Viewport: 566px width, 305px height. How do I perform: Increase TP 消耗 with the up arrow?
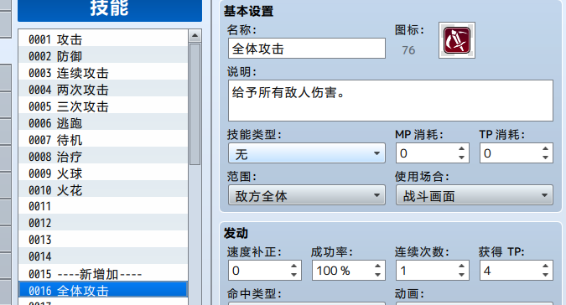coord(545,148)
